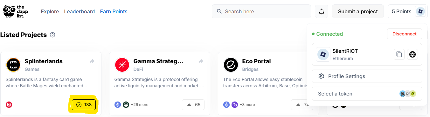The width and height of the screenshot is (430, 117).
Task: Open the 5 Points profile dropdown
Action: 407,11
